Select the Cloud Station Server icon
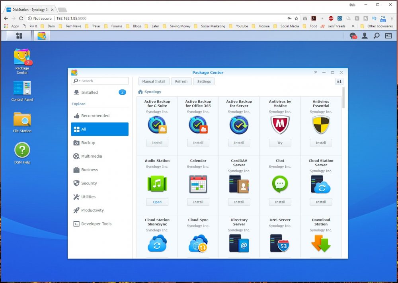This screenshot has height=283, width=398. click(321, 184)
